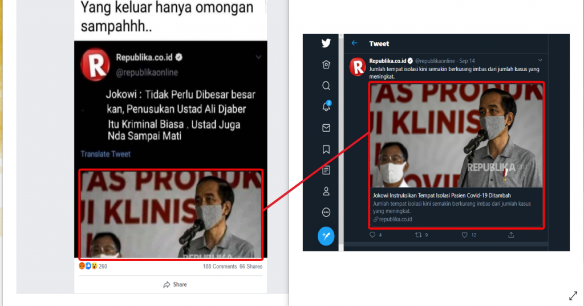Open Messages envelope icon
584x306 pixels.
(x=326, y=128)
